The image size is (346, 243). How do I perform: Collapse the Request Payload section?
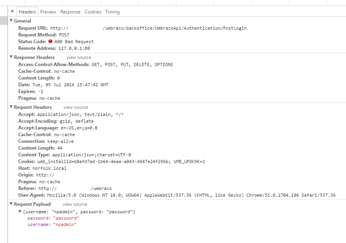11,204
